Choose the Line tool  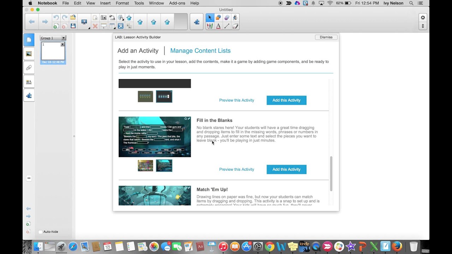click(227, 26)
